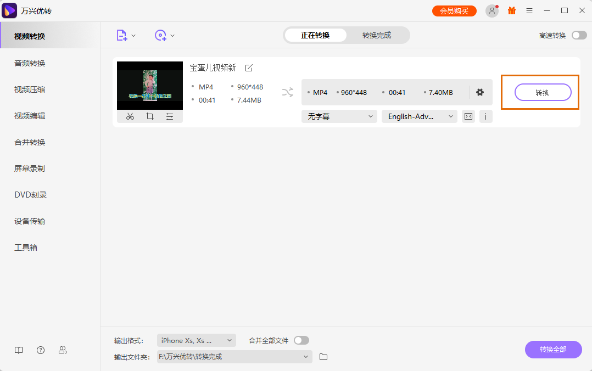Screen dimensions: 592x371
Task: Expand the English-Adv audio track dropdown
Action: click(x=419, y=116)
